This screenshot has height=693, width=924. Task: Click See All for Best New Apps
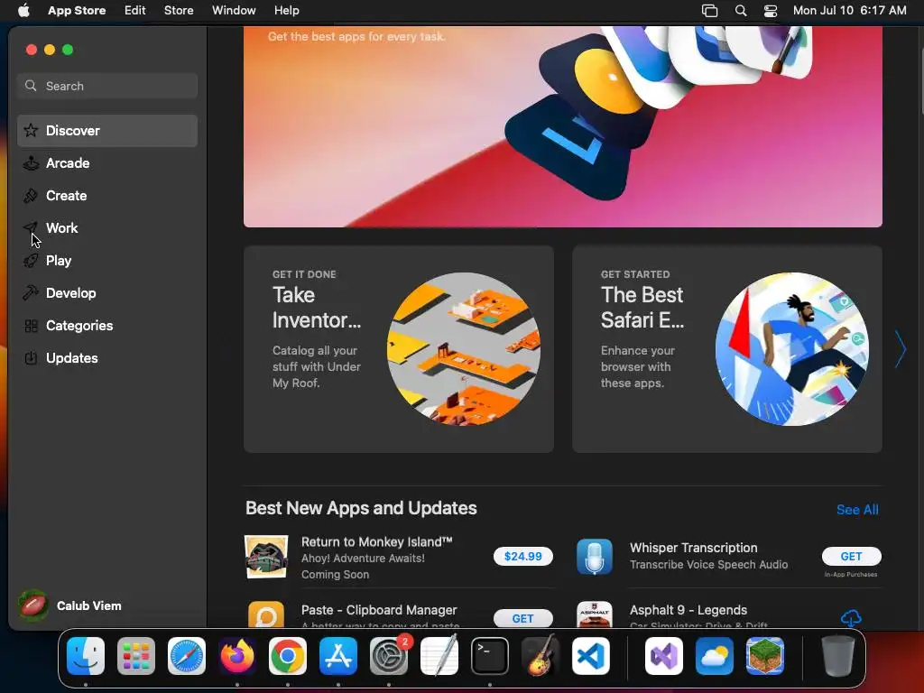click(x=857, y=510)
